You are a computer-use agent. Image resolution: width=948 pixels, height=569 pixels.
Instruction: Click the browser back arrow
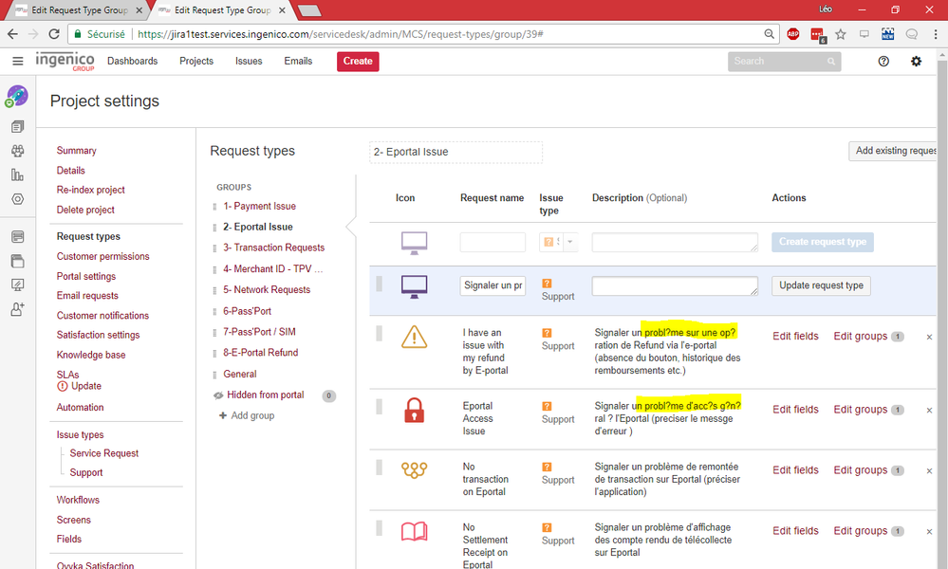[x=12, y=34]
